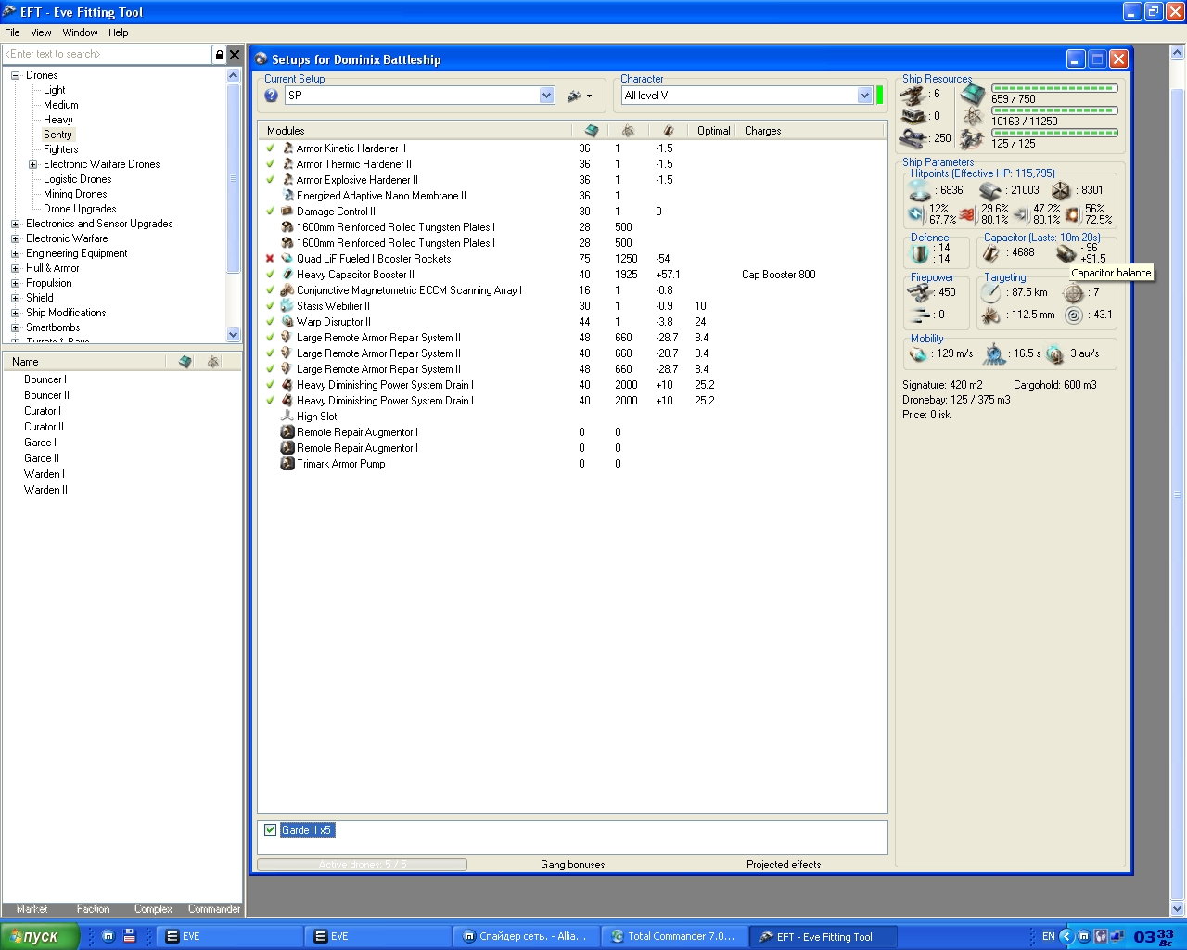Click the capacitor capacity icon showing 4688
The height and width of the screenshot is (950, 1187).
tap(991, 252)
